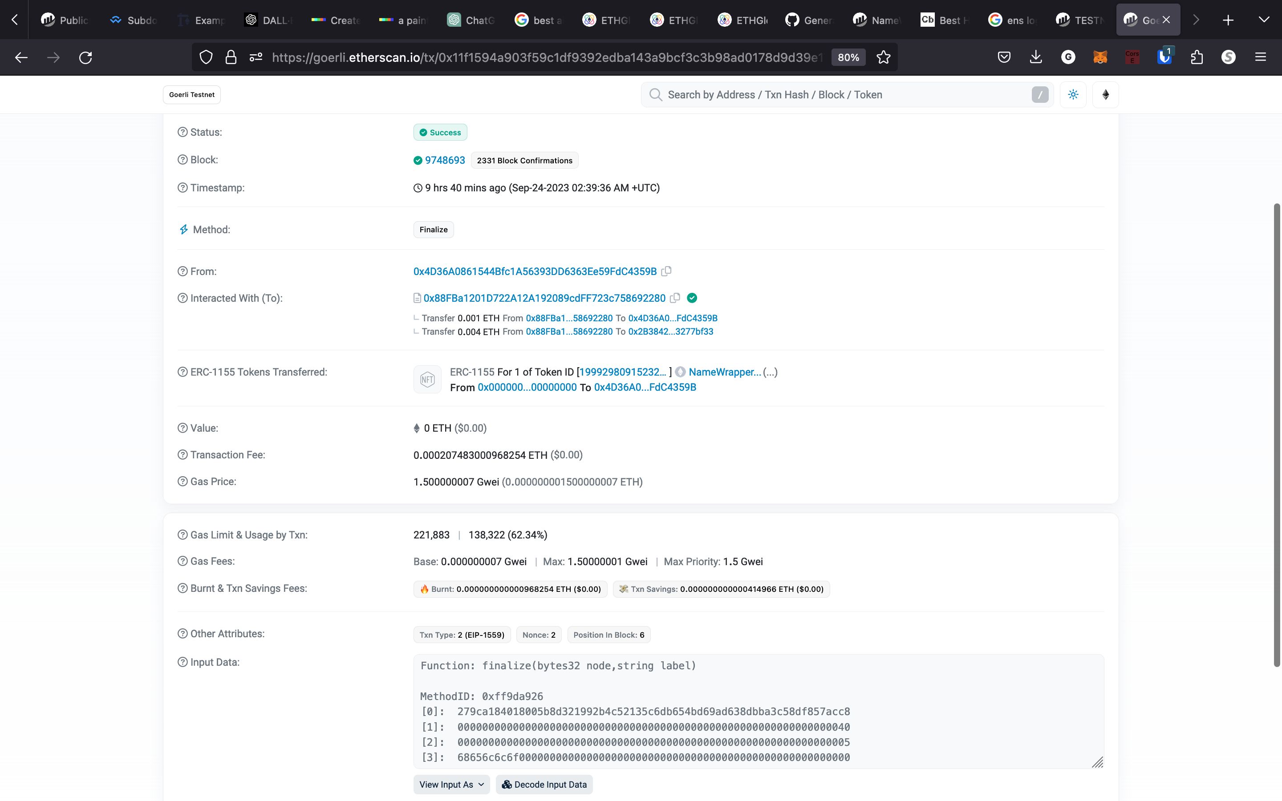Open the Pocket save icon
The height and width of the screenshot is (801, 1282).
pos(1004,57)
